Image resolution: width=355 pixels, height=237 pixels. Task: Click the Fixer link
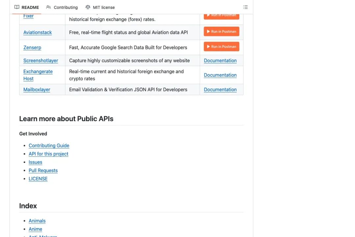click(x=29, y=16)
